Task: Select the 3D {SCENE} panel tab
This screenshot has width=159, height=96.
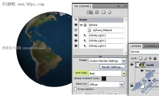Action: [x=82, y=6]
